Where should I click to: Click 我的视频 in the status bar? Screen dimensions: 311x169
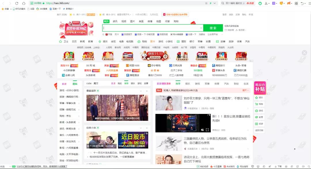pyautogui.click(x=202, y=167)
